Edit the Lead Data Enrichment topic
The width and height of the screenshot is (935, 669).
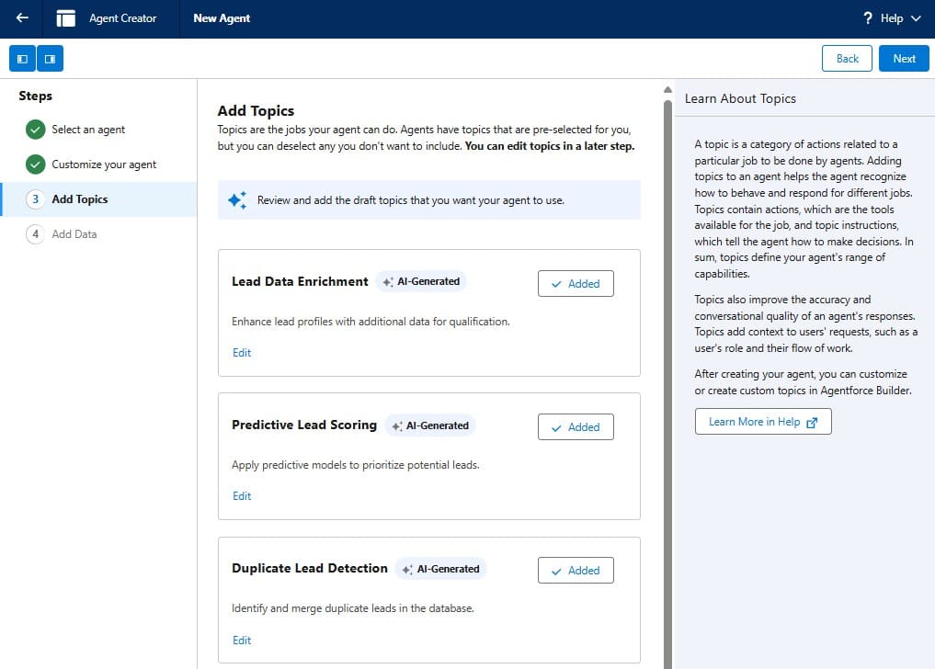(x=242, y=353)
